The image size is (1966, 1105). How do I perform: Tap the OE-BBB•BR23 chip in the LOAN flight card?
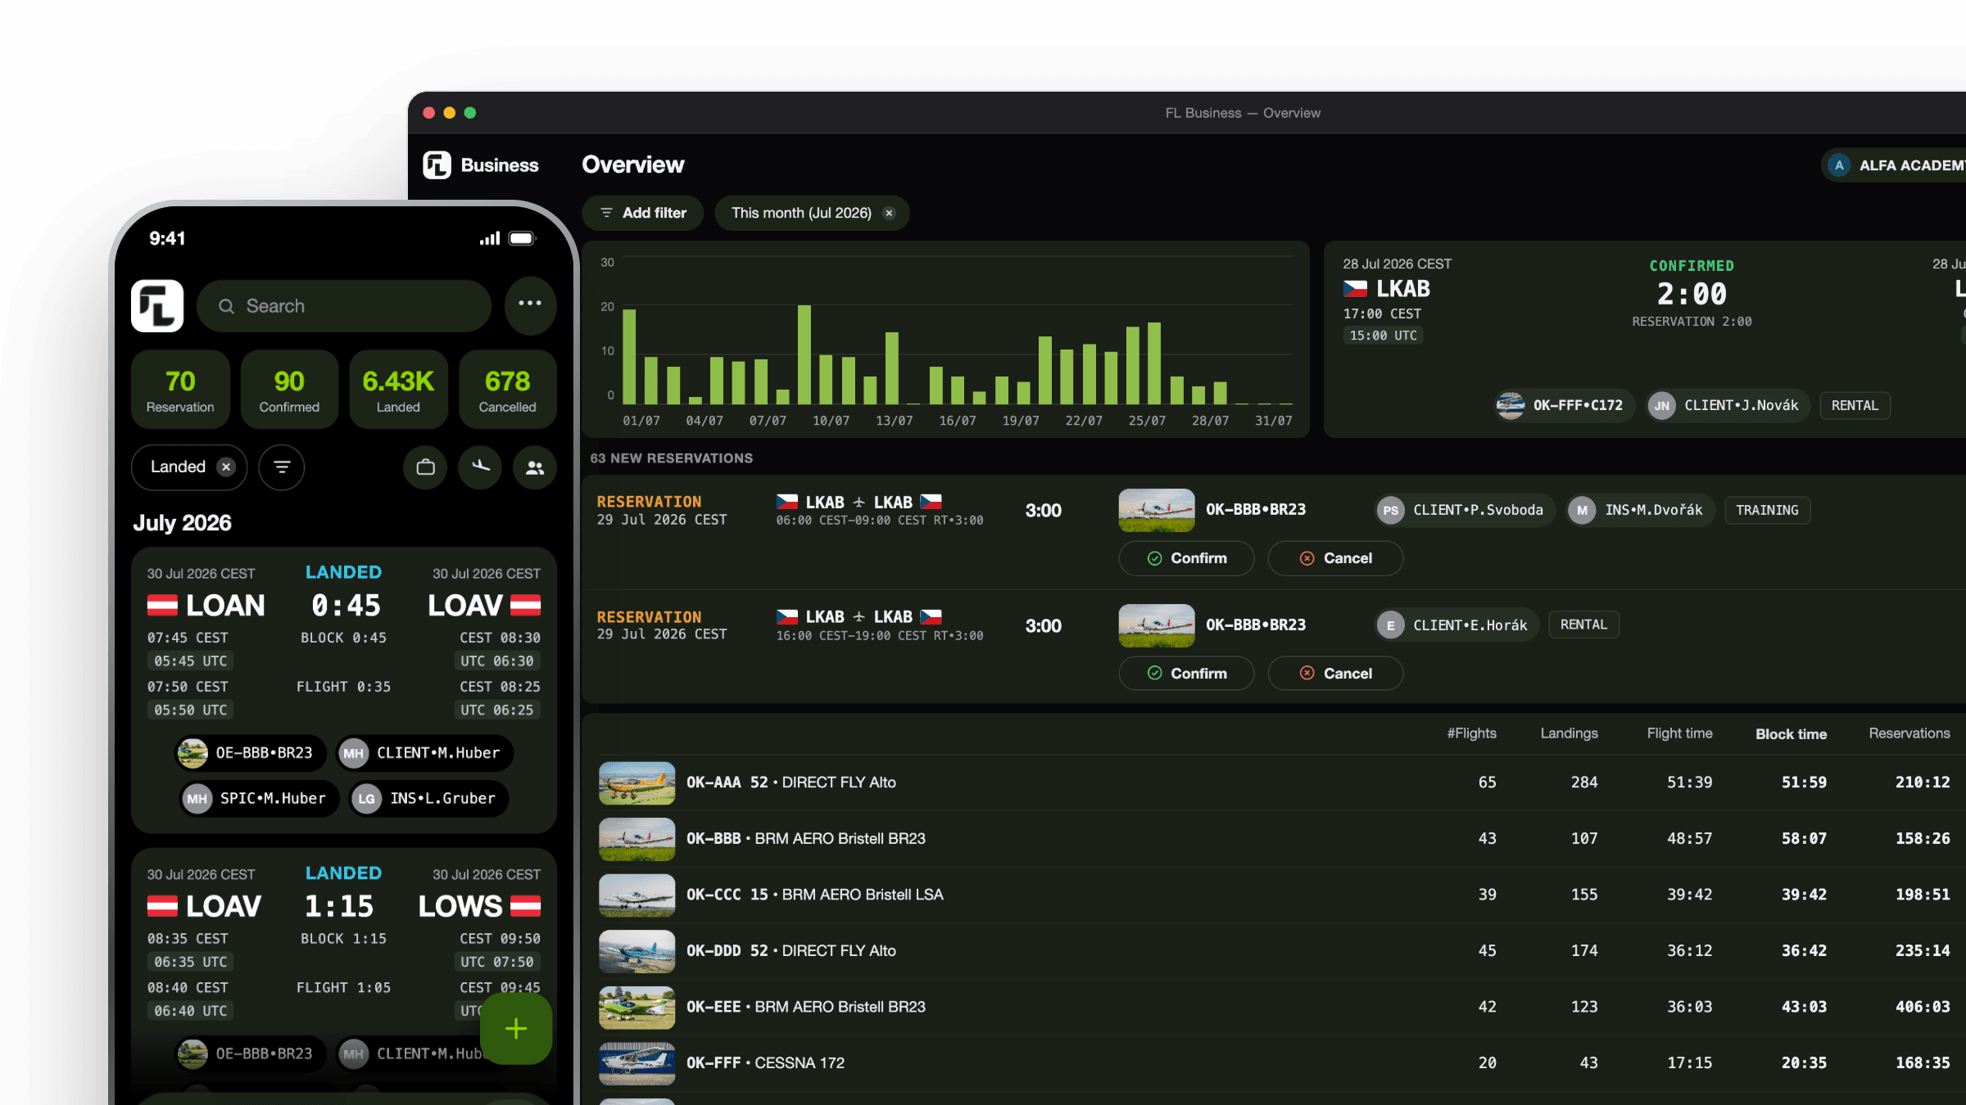[x=250, y=753]
